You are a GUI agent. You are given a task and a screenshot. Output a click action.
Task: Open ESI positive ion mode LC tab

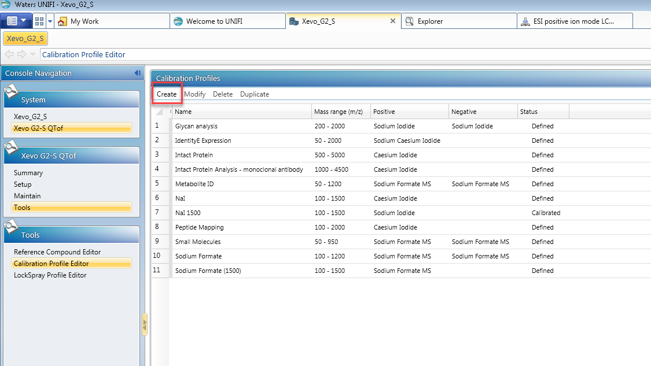point(575,21)
